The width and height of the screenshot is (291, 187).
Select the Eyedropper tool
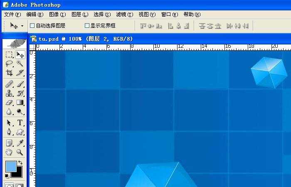pos(20,143)
